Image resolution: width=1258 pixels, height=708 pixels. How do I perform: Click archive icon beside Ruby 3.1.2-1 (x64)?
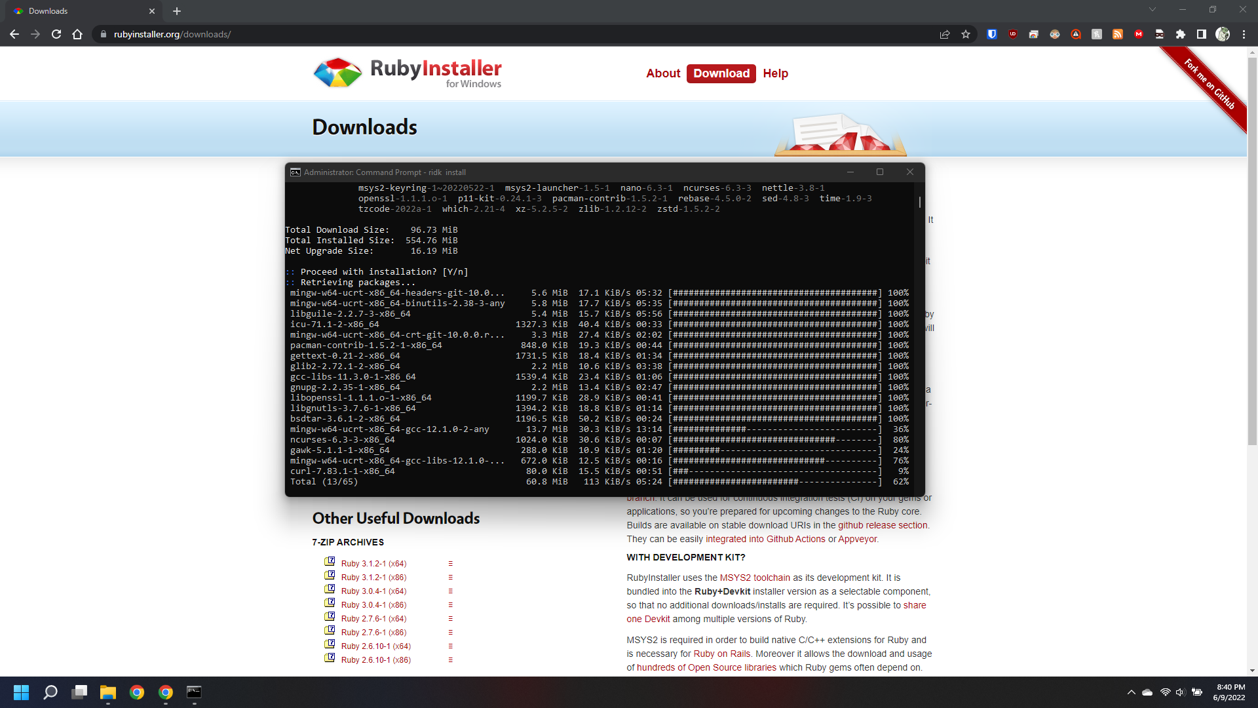click(x=330, y=562)
